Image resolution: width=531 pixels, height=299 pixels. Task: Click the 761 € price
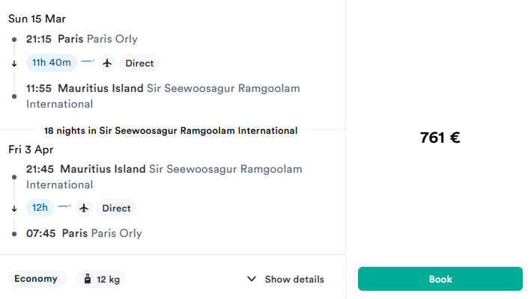click(440, 138)
